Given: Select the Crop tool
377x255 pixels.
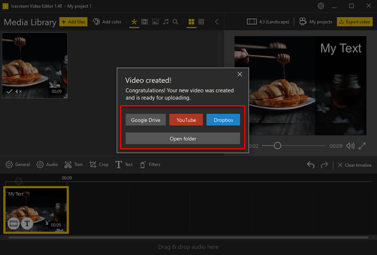Looking at the screenshot, I should pos(99,165).
